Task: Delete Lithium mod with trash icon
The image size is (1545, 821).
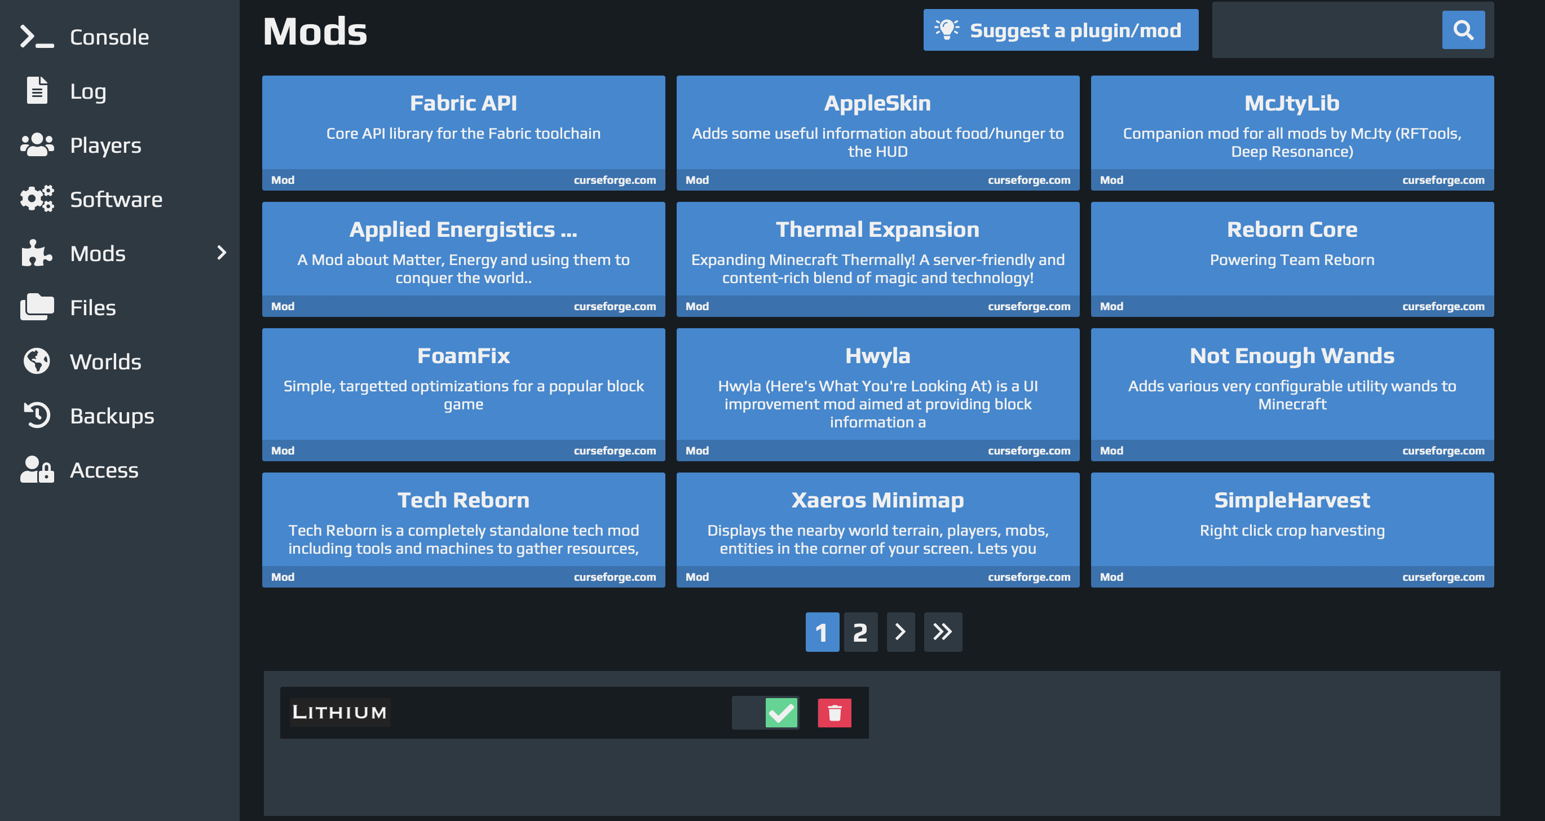Action: pos(835,712)
